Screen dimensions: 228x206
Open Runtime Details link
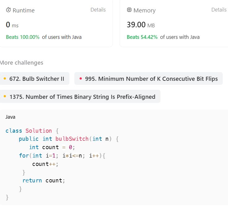click(x=98, y=10)
